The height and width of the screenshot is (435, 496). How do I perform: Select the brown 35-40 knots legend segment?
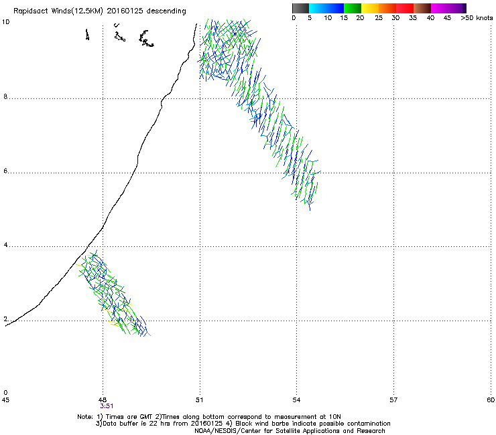tap(422, 8)
